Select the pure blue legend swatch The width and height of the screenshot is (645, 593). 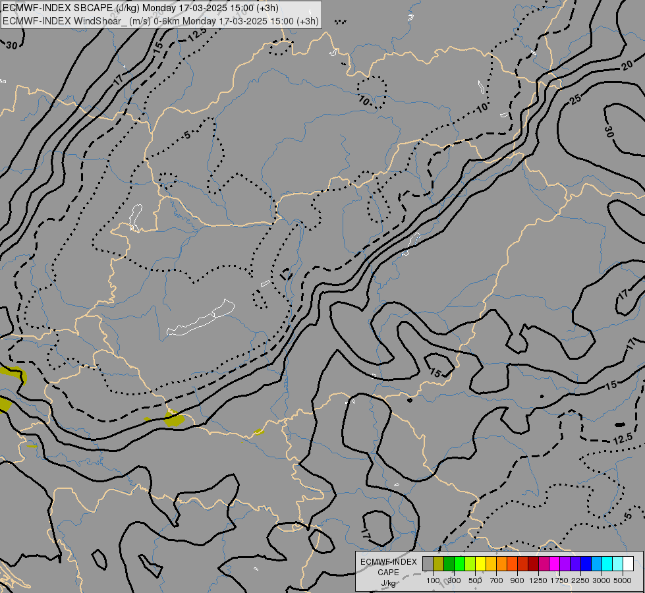[586, 563]
